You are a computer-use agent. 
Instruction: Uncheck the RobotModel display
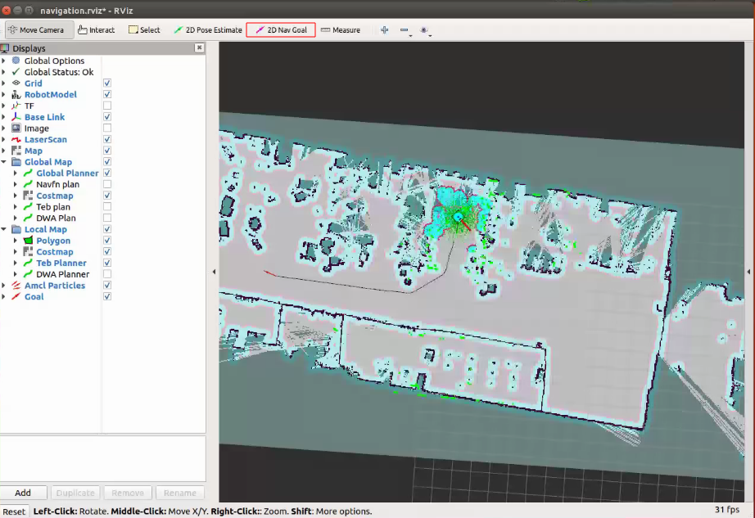pos(107,94)
